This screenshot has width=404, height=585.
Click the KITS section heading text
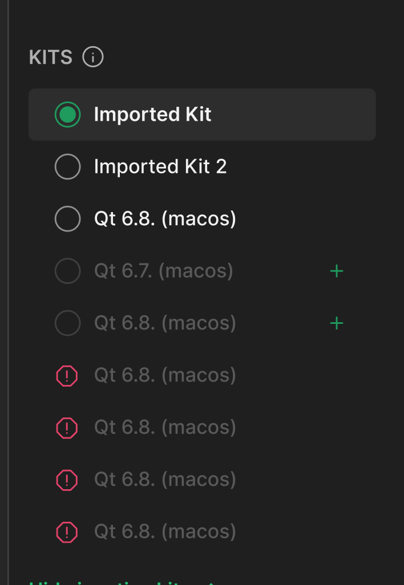tap(51, 58)
